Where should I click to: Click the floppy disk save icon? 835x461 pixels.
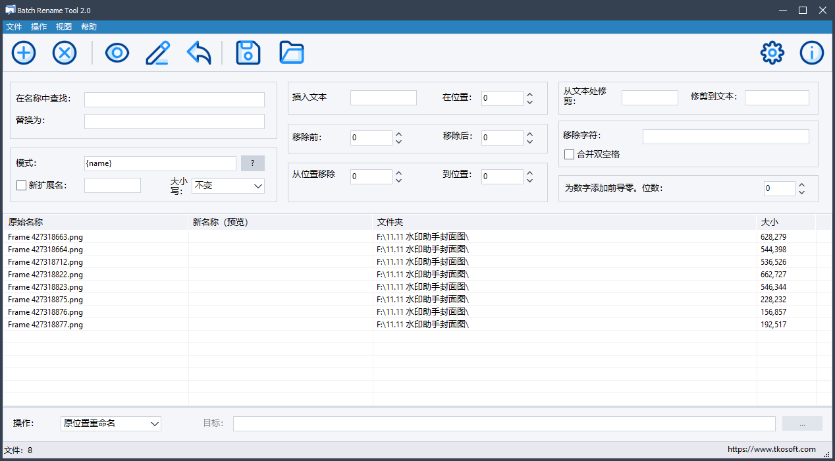(248, 53)
